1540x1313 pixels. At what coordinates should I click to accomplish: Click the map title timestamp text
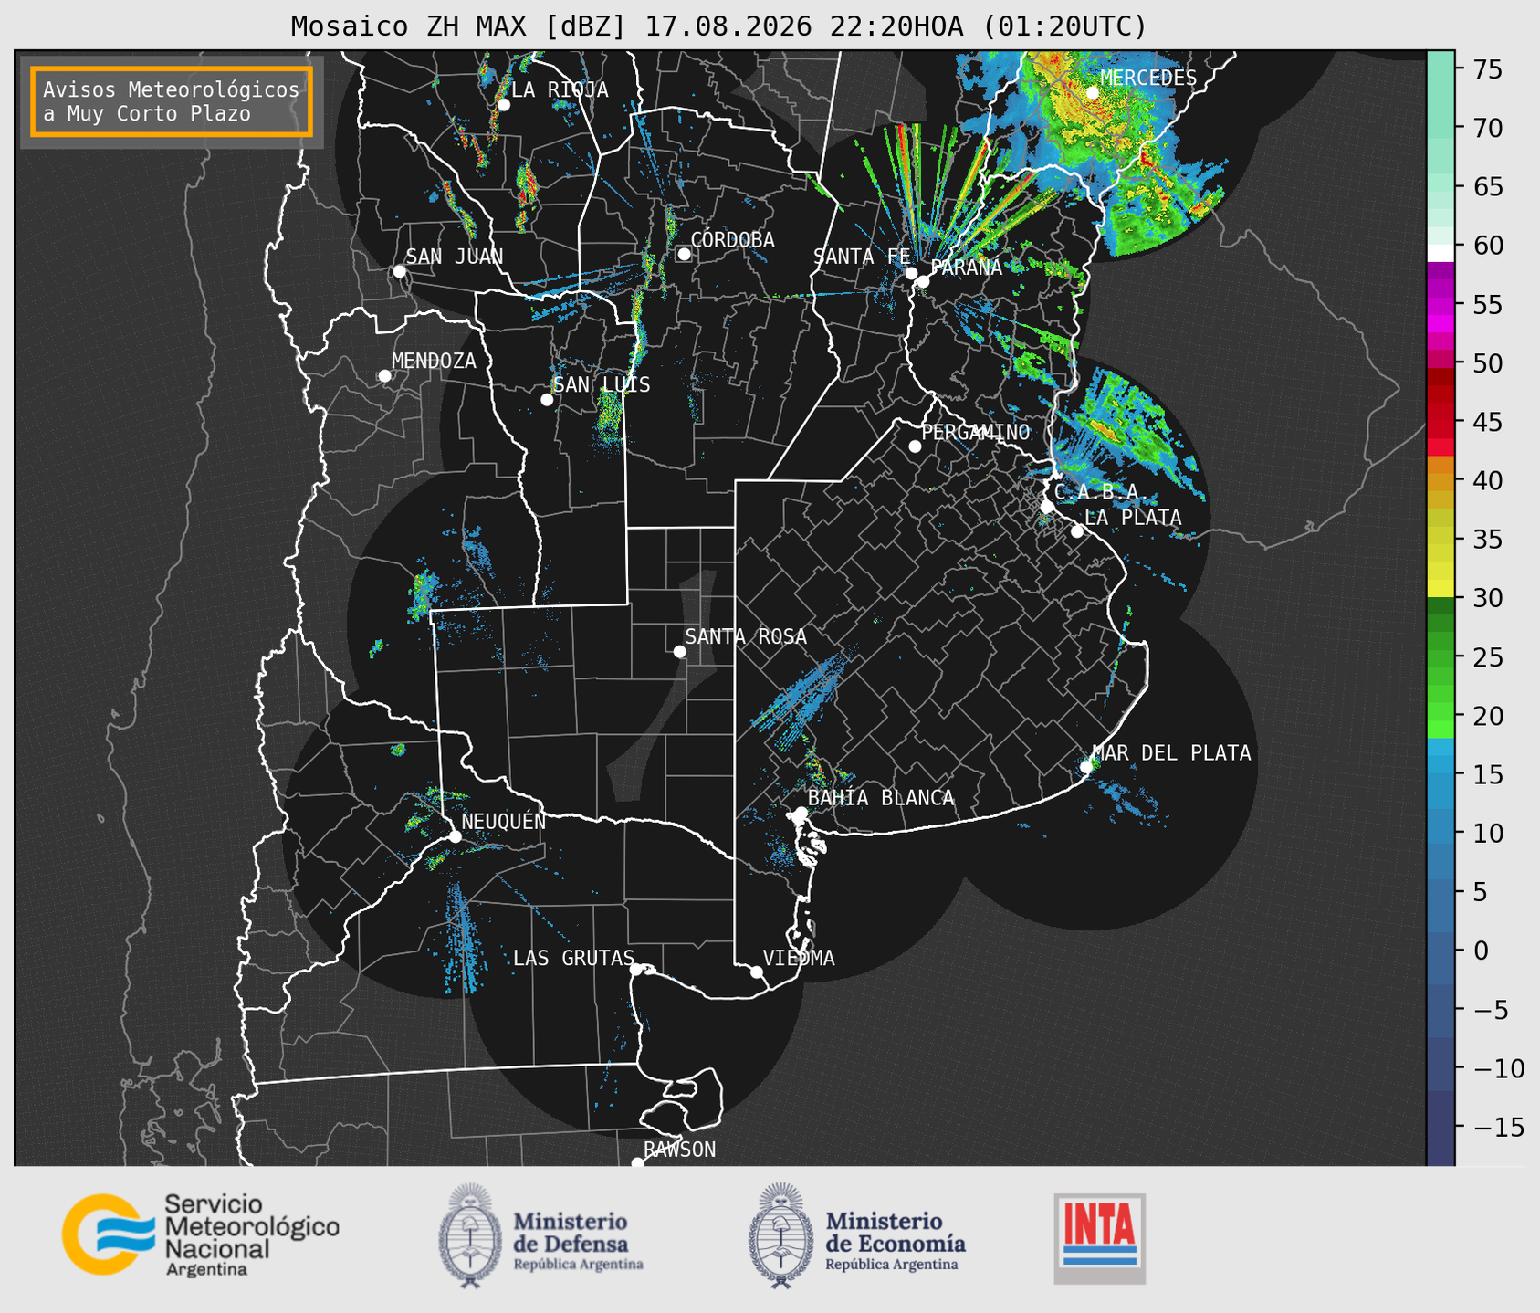pos(896,26)
